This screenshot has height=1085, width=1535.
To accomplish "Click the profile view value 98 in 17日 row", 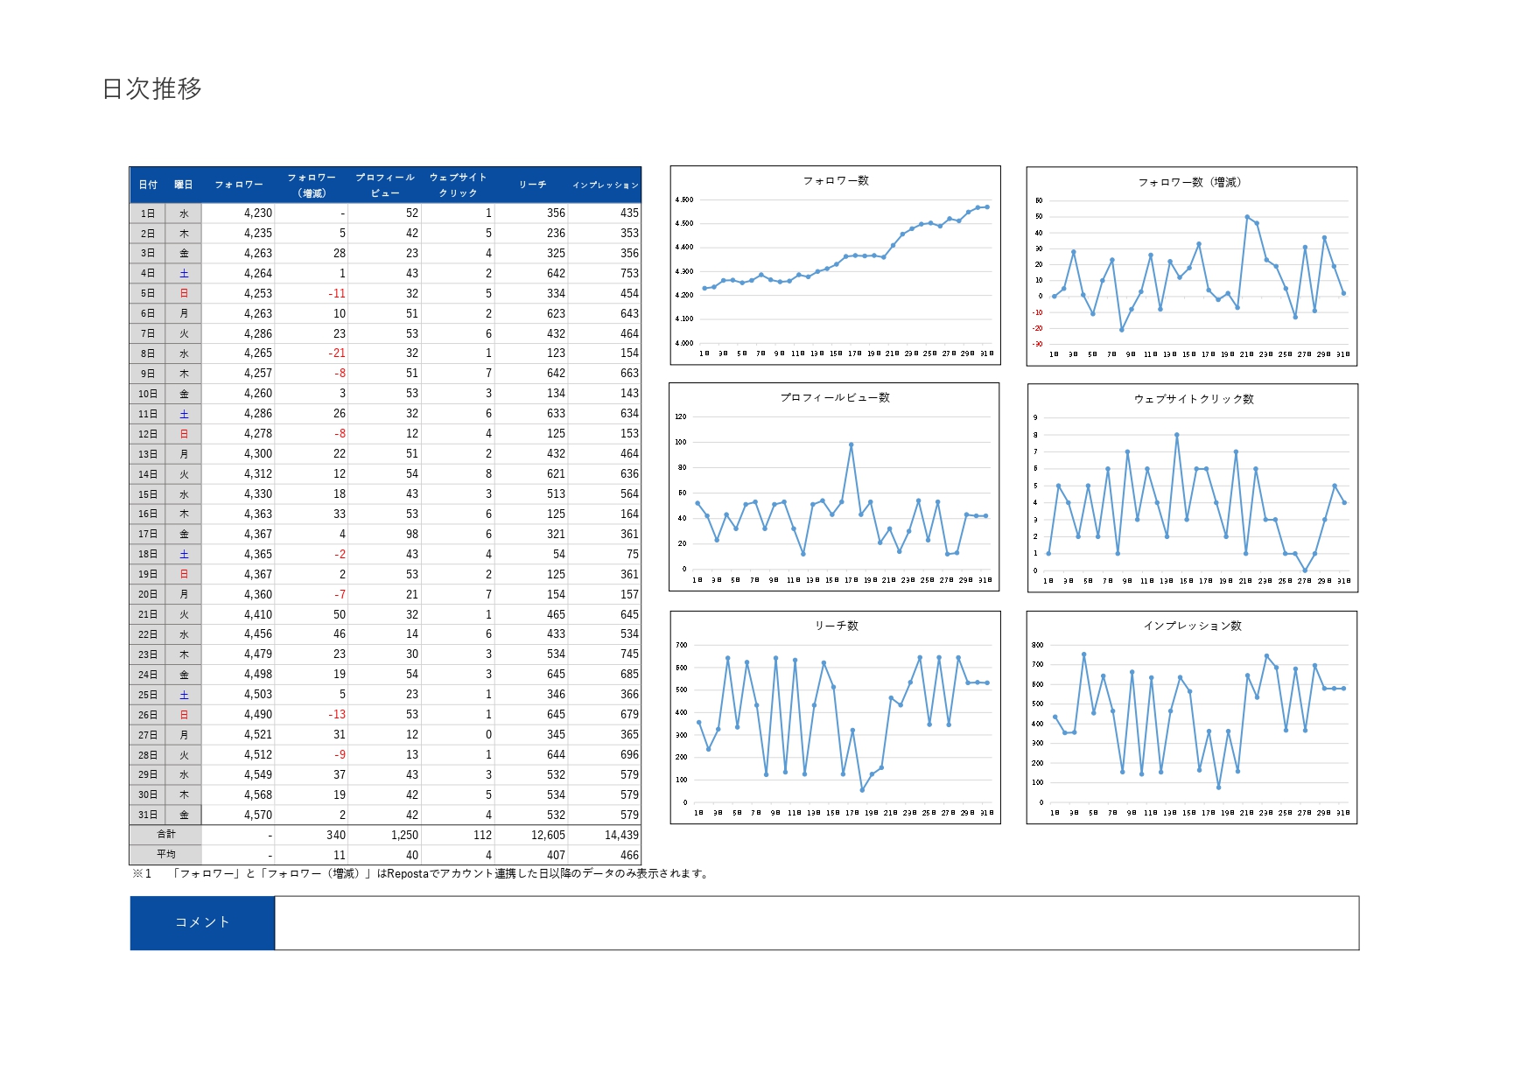I will tap(411, 534).
